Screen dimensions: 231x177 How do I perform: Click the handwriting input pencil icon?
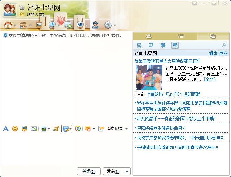click(x=34, y=129)
